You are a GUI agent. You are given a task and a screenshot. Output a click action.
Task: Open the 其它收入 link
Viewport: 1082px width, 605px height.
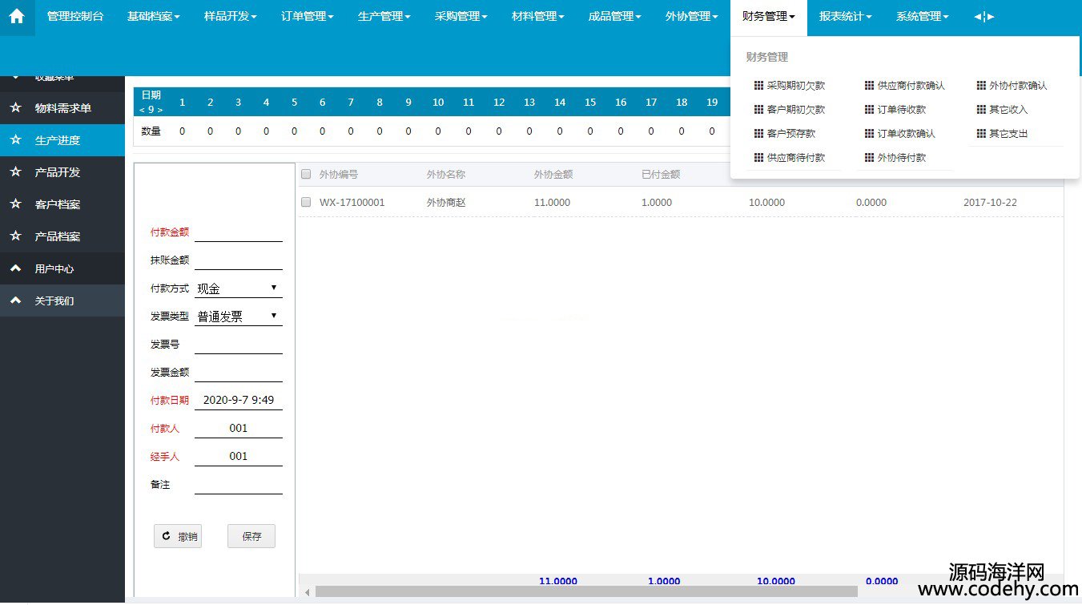(1008, 110)
